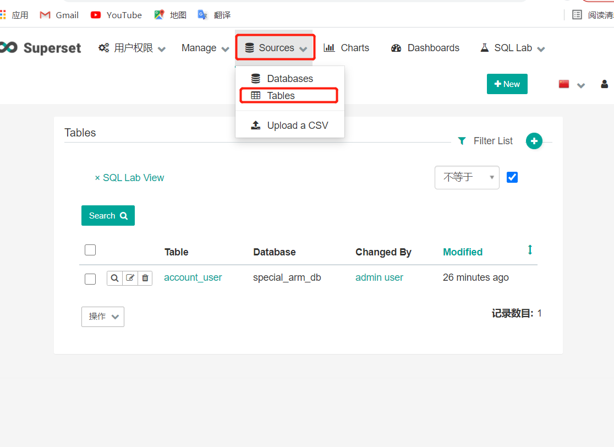Click the green New button
The image size is (614, 447).
click(x=507, y=84)
